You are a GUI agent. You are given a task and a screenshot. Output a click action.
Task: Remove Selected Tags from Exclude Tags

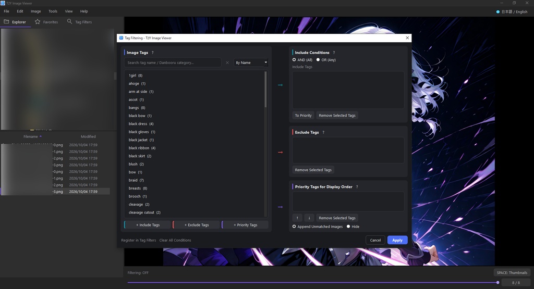coord(313,170)
